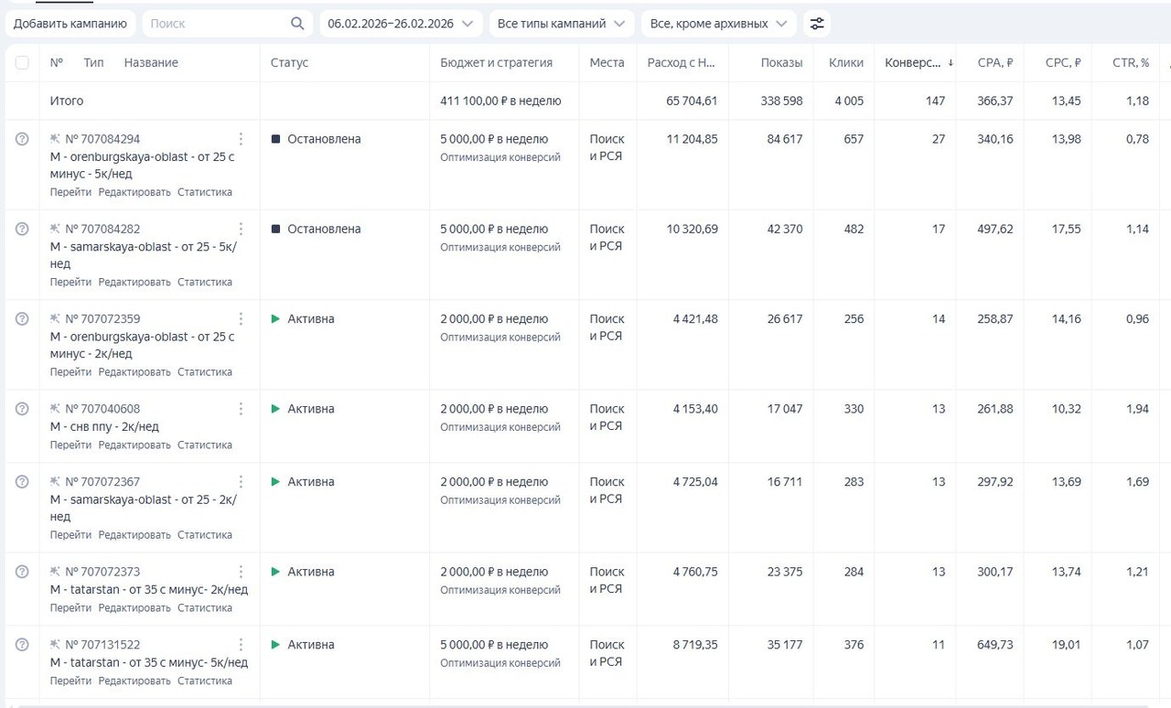Open three-dot menu for campaign 707084294
The width and height of the screenshot is (1171, 708).
point(241,139)
